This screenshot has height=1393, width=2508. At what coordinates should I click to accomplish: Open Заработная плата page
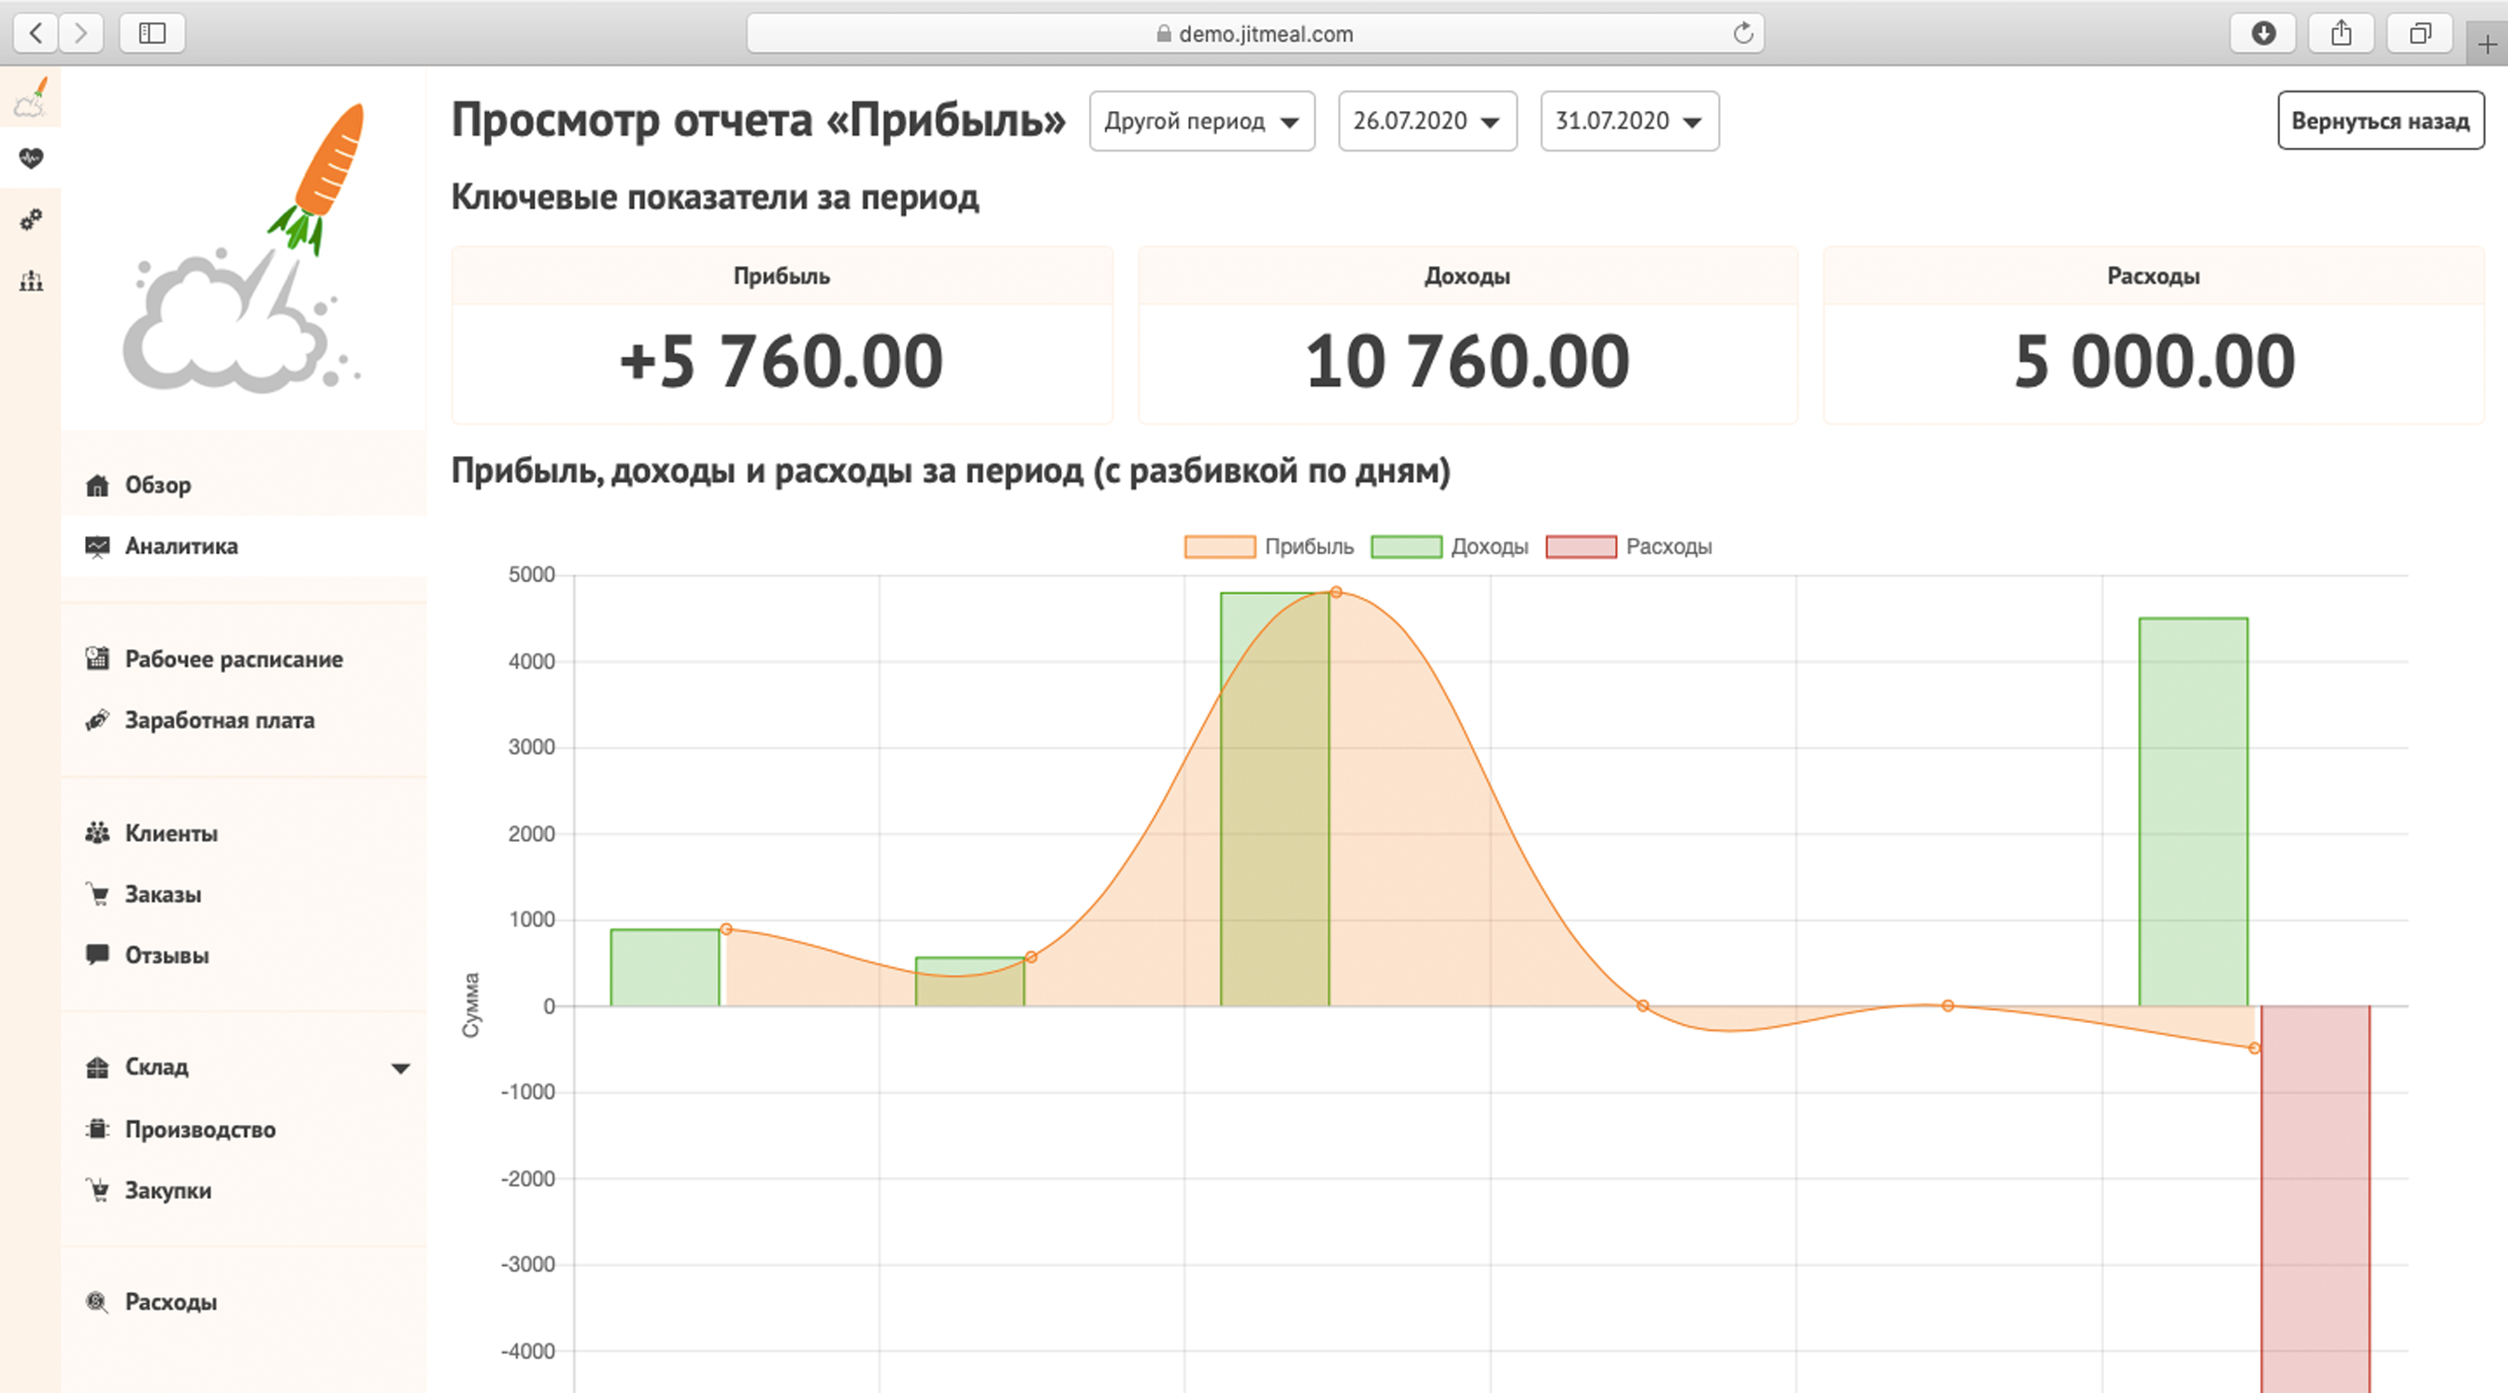(x=219, y=719)
